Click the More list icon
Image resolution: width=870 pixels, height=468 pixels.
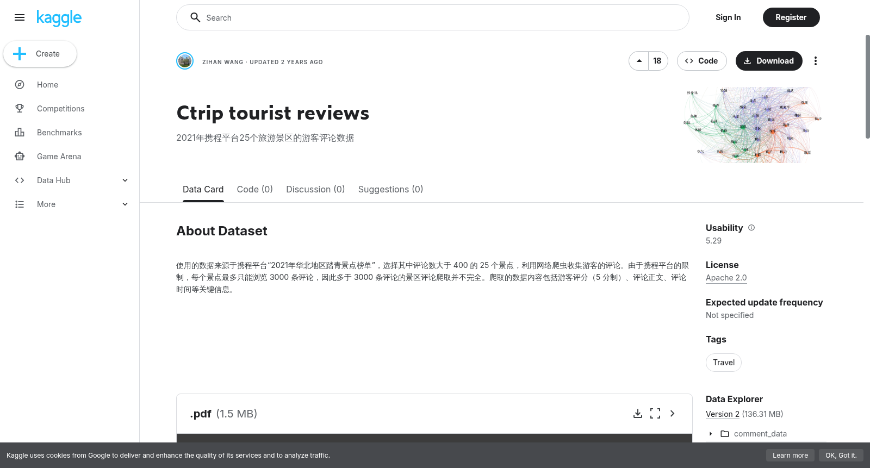(x=20, y=204)
